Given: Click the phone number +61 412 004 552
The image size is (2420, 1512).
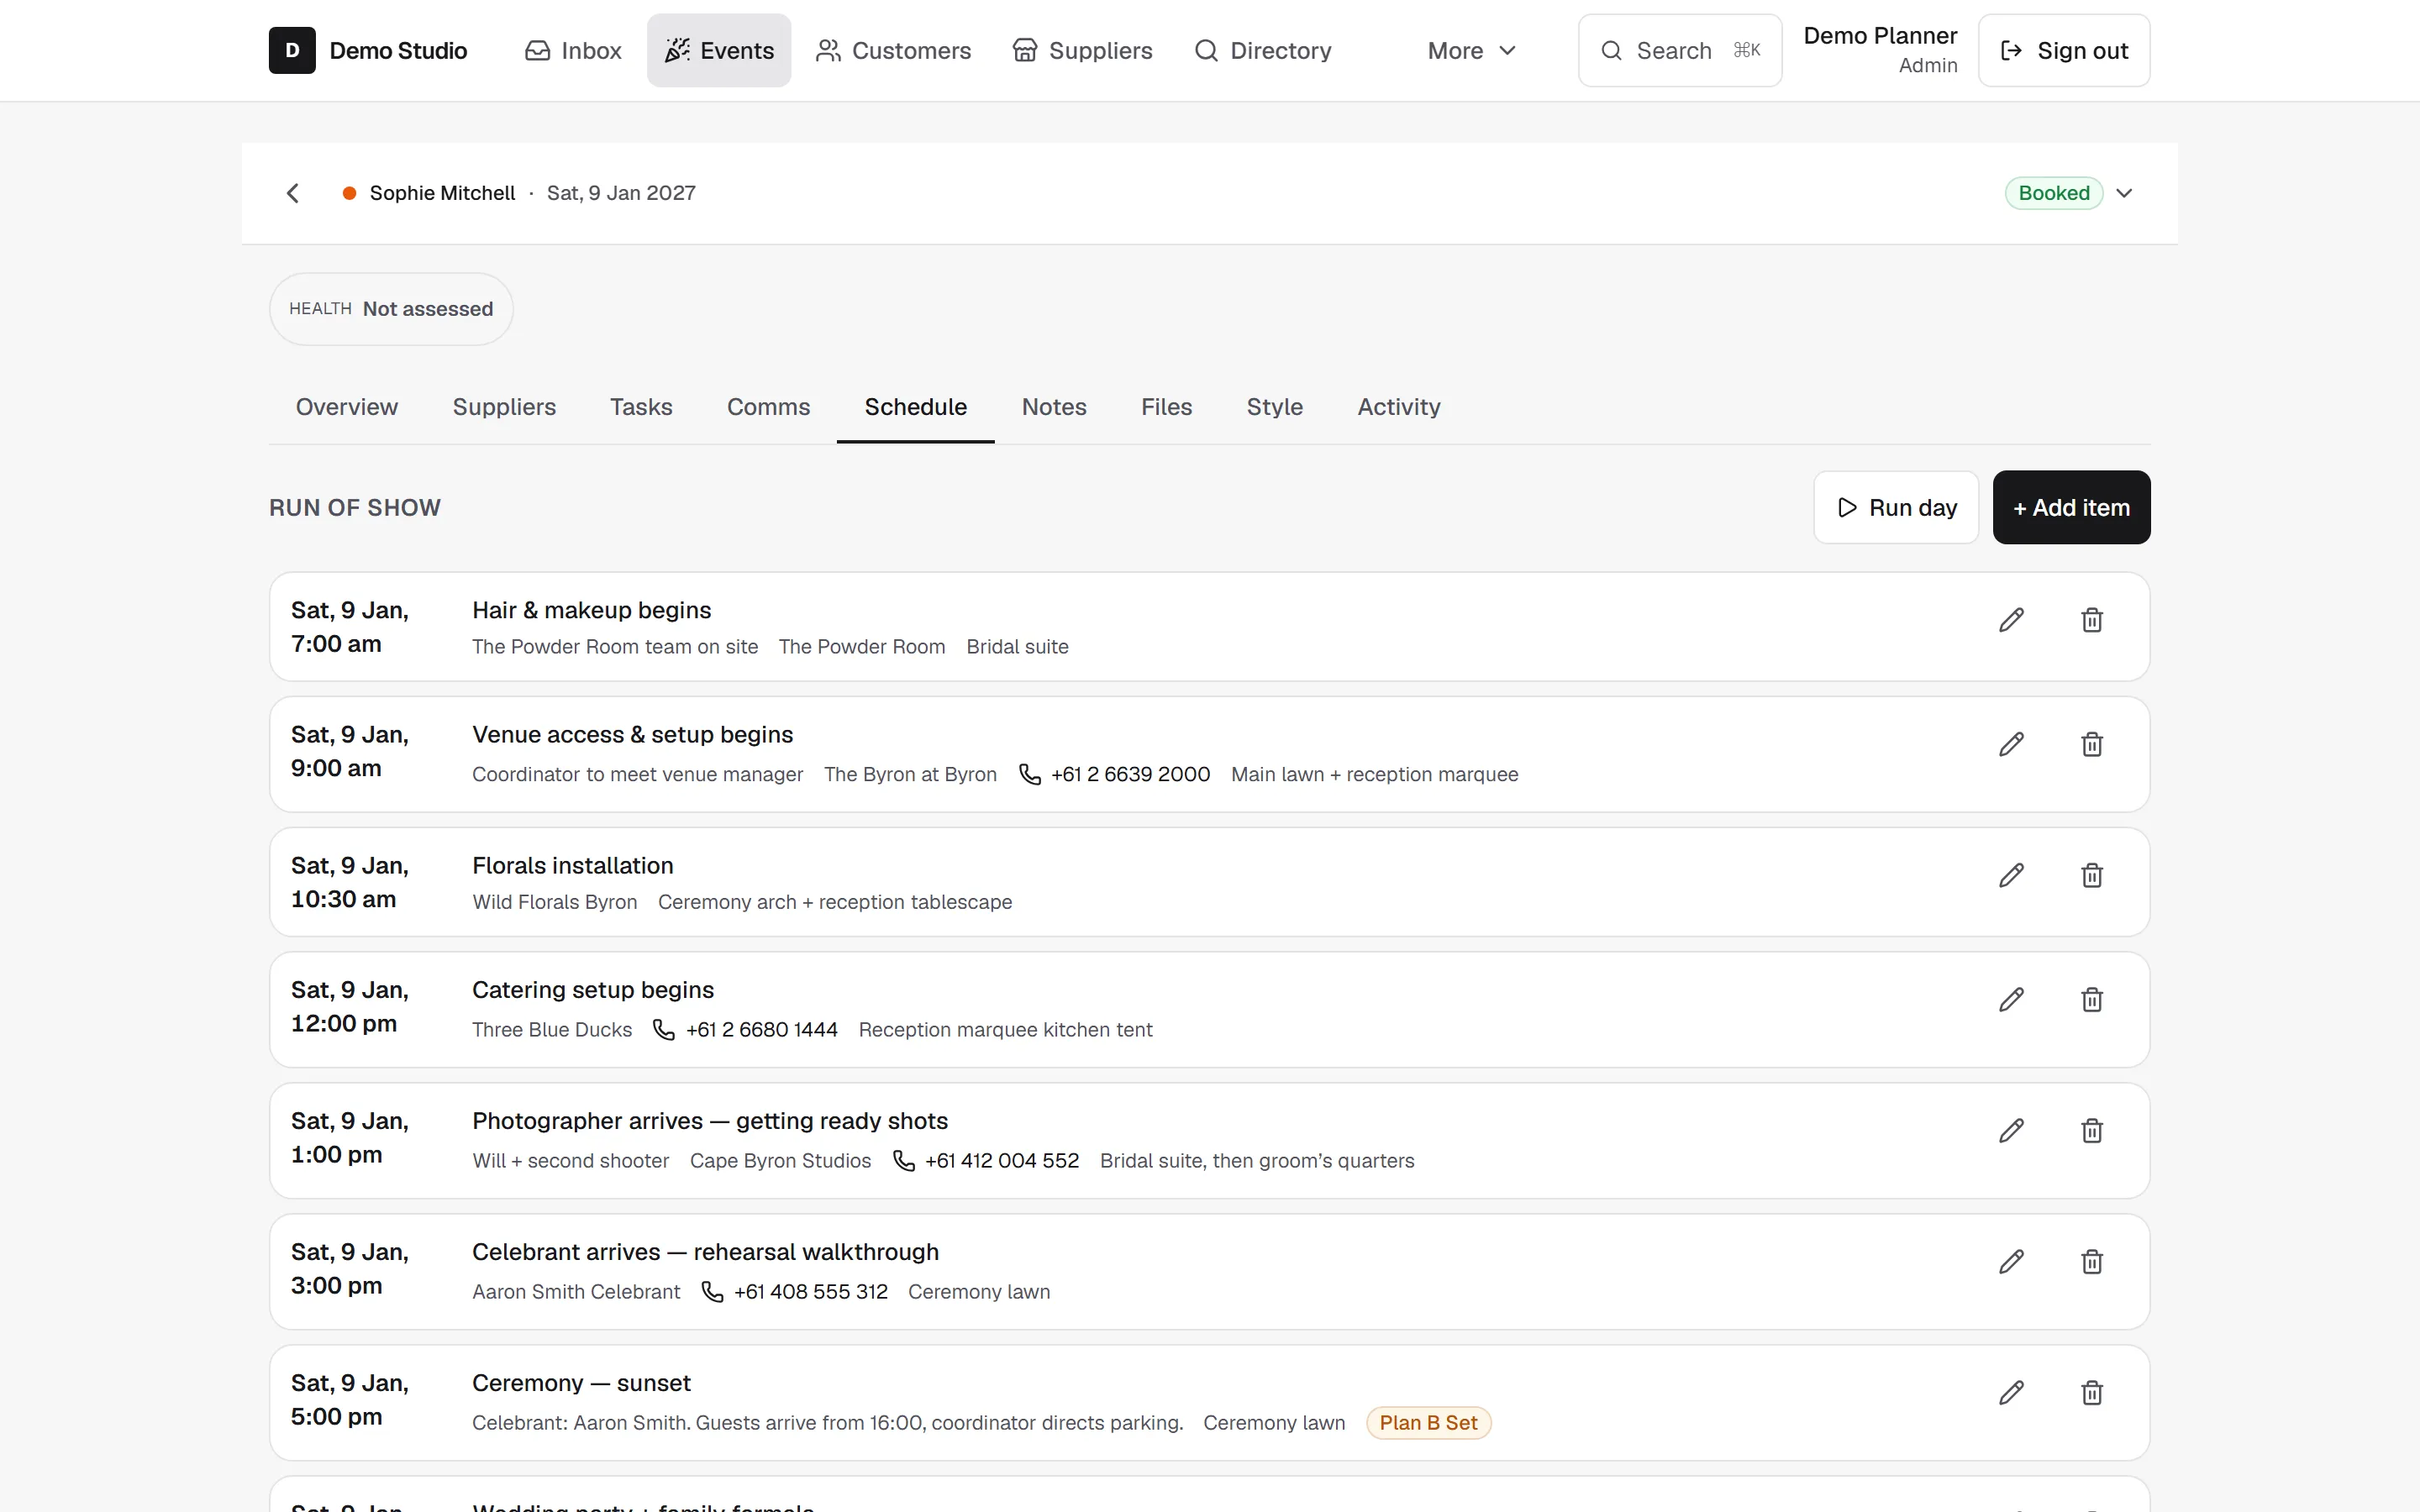Looking at the screenshot, I should coord(1002,1160).
